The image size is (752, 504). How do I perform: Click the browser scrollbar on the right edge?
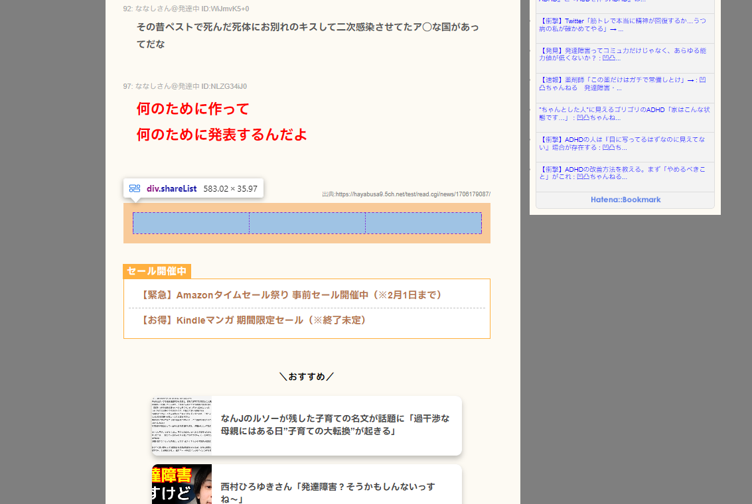[x=749, y=252]
